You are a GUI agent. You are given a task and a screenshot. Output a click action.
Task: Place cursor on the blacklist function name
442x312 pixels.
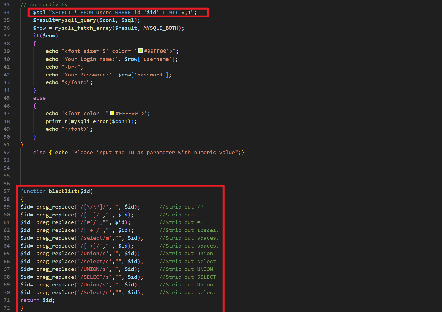pos(63,191)
